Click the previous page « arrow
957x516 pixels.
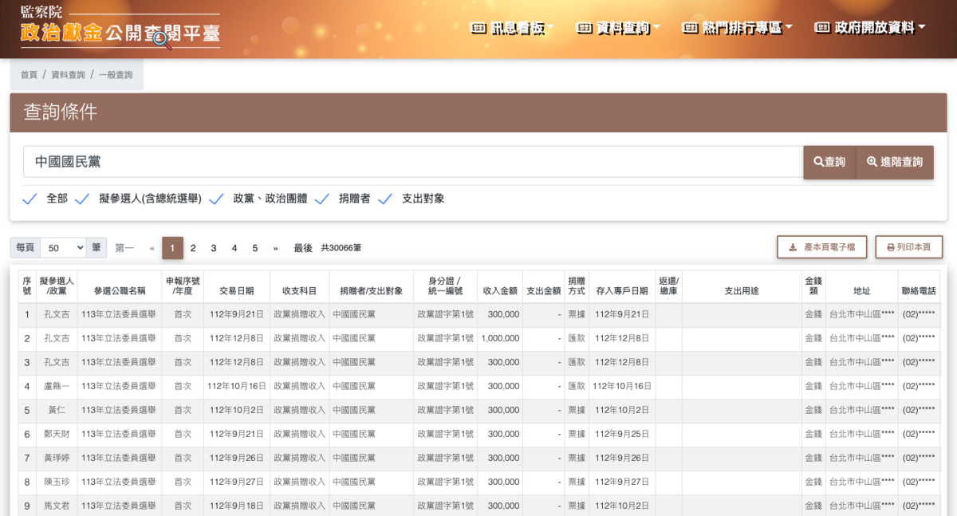(x=152, y=248)
